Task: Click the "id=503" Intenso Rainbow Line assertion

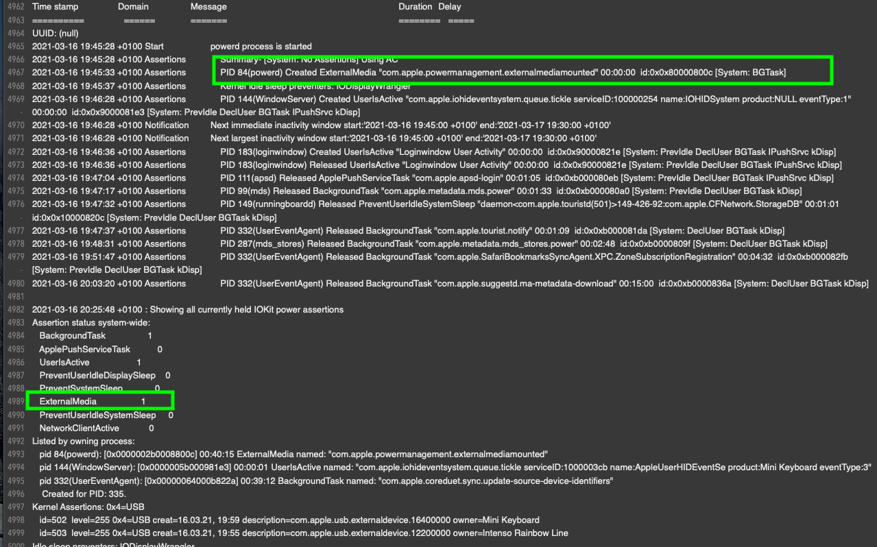Action: click(x=304, y=533)
